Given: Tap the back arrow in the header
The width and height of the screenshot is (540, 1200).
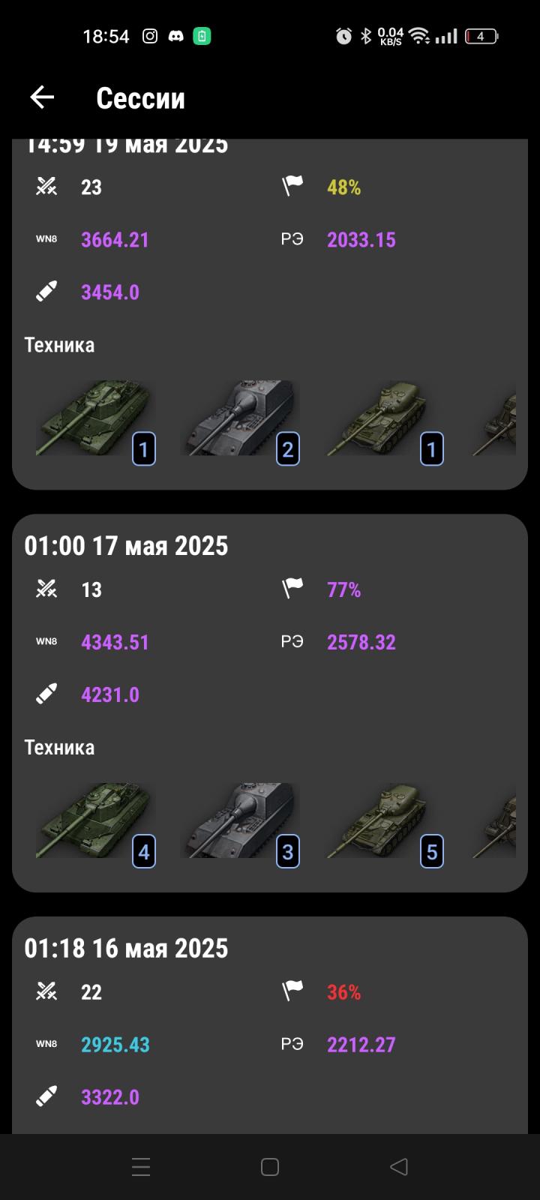Looking at the screenshot, I should (42, 97).
